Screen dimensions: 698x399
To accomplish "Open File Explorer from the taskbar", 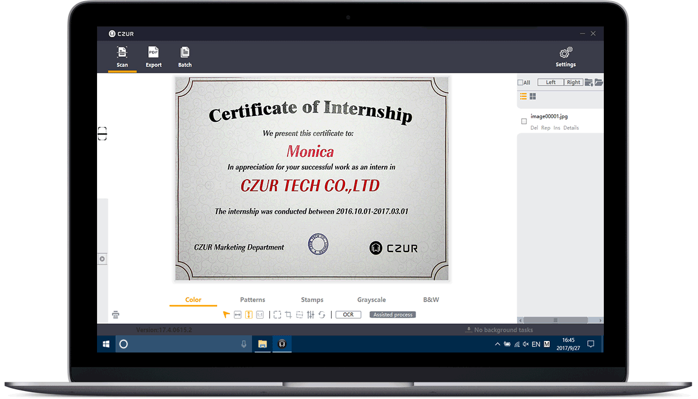I will point(262,344).
